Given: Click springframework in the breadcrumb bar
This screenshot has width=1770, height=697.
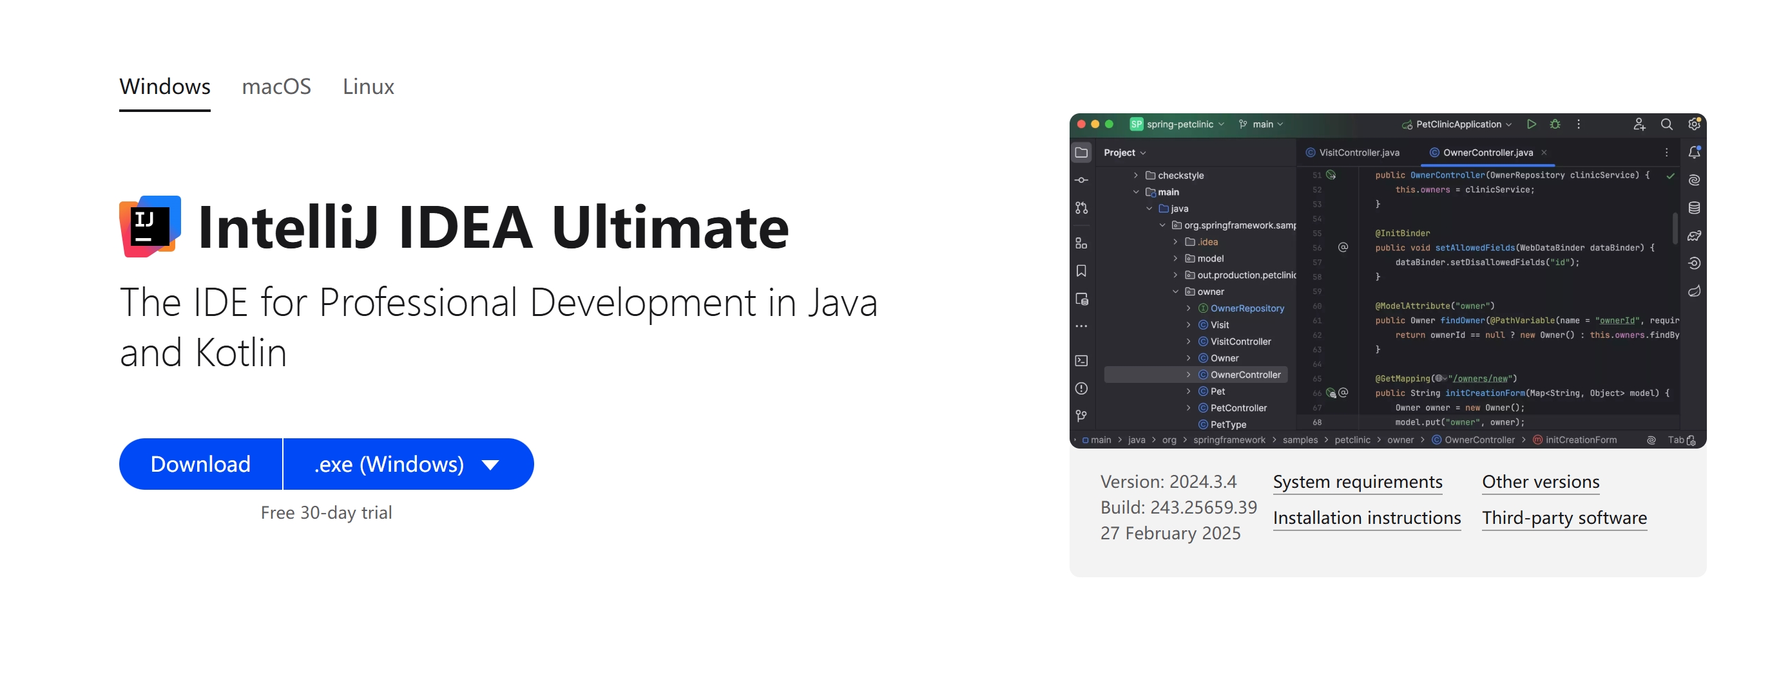Looking at the screenshot, I should 1229,440.
